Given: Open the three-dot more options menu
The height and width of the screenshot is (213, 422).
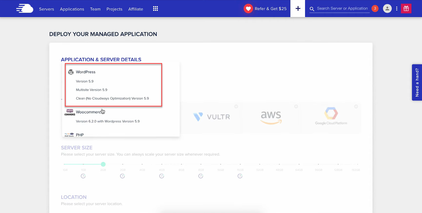Looking at the screenshot, I should [396, 9].
